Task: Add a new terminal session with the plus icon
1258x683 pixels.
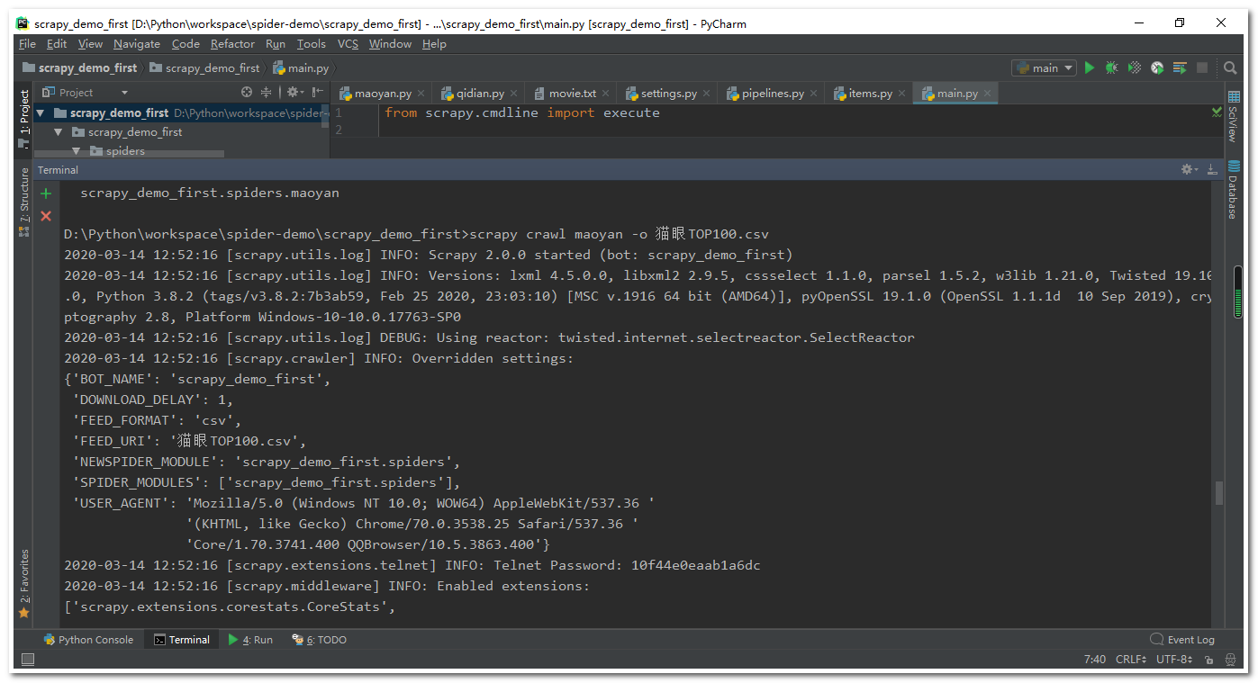Action: pos(46,193)
